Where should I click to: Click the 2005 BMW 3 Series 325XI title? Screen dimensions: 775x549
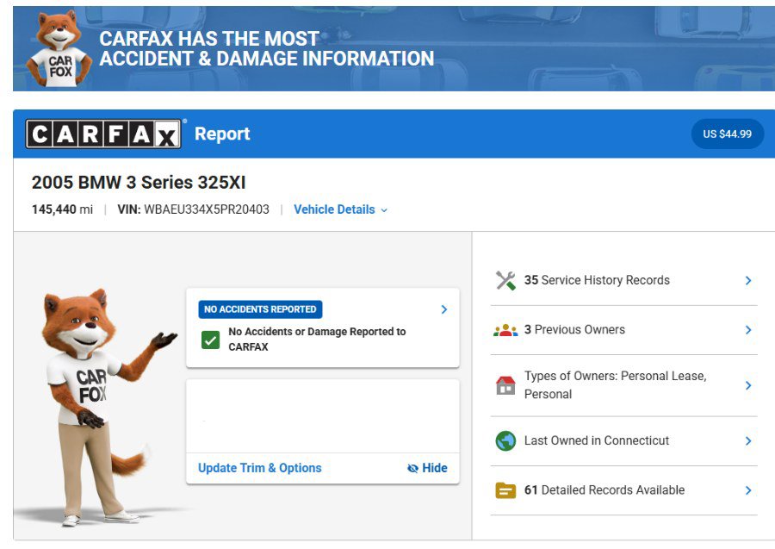click(x=139, y=183)
